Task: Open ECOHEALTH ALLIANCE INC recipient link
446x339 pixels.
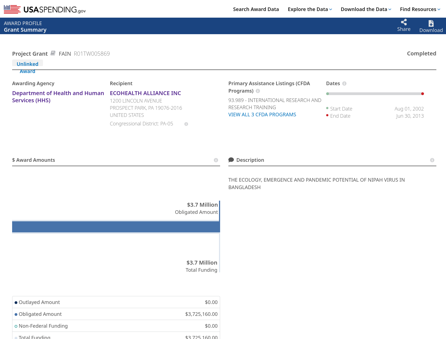Action: coord(145,93)
